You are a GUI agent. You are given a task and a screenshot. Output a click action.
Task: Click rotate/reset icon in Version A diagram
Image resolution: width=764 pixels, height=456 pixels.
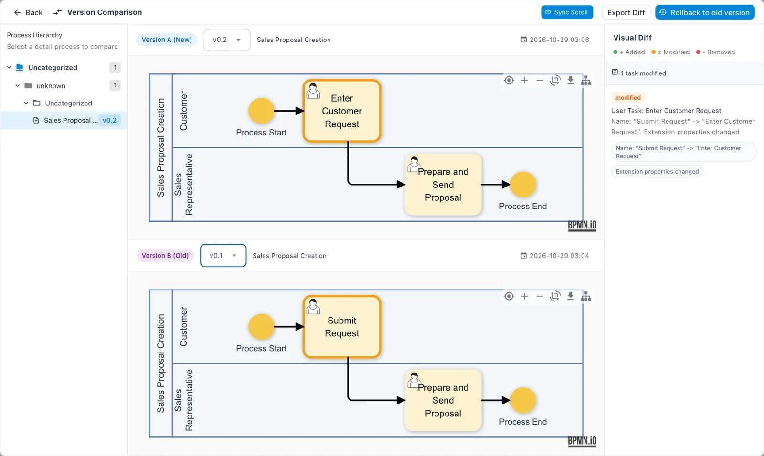(x=555, y=80)
